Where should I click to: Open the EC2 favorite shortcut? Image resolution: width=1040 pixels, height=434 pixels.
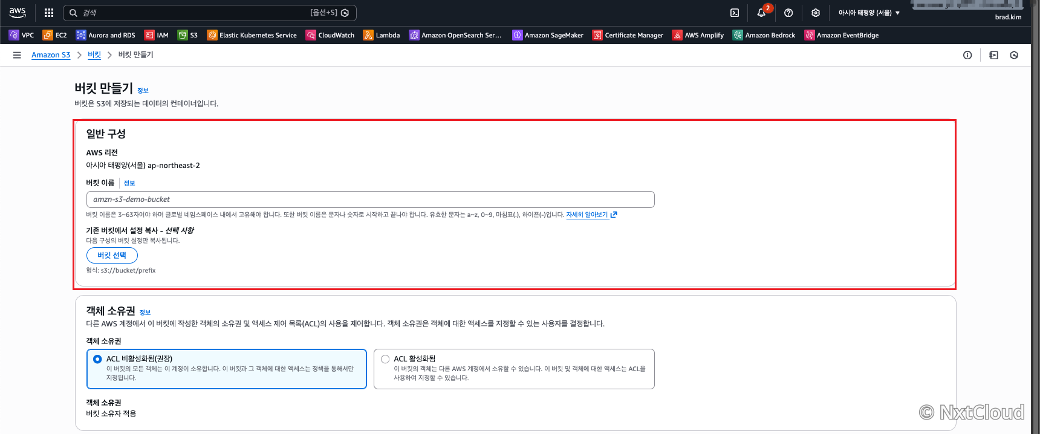coord(55,35)
